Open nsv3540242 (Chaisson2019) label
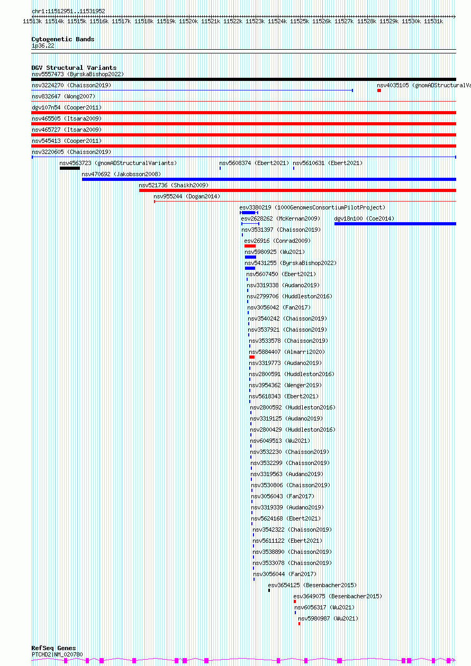Screen dimensions: 471x666 pos(287,318)
